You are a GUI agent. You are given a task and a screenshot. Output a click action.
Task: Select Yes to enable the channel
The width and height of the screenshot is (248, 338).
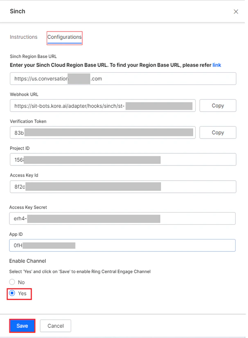[12, 293]
